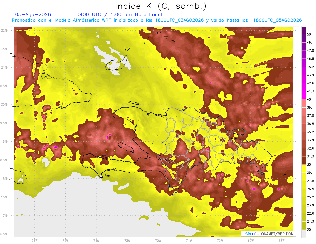Click the colorbar label "21.3"
Image resolution: width=316 pixels, height=244 pixels.
tap(310, 221)
